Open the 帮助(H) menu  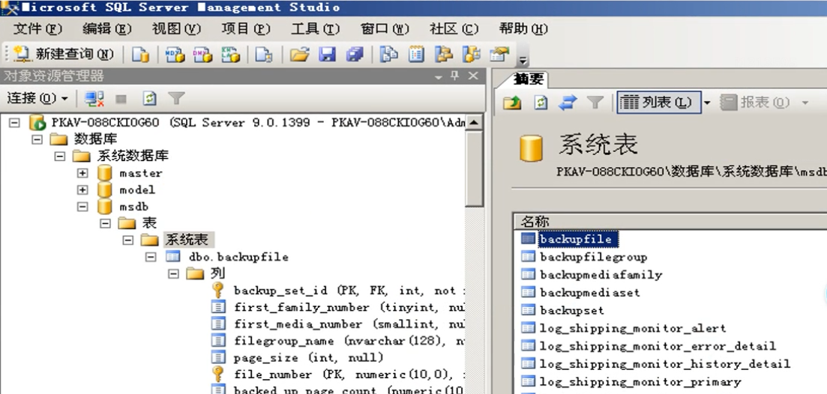click(x=524, y=28)
